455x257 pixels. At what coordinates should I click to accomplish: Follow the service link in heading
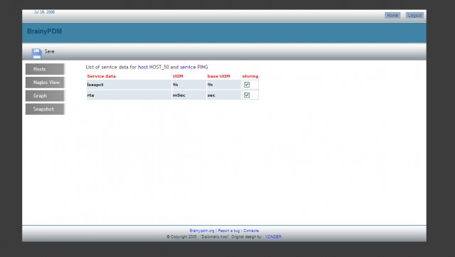(188, 67)
